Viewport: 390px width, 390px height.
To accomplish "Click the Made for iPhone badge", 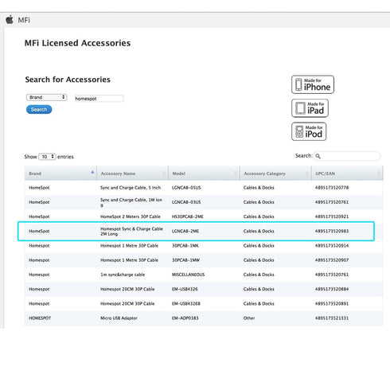I will (313, 84).
